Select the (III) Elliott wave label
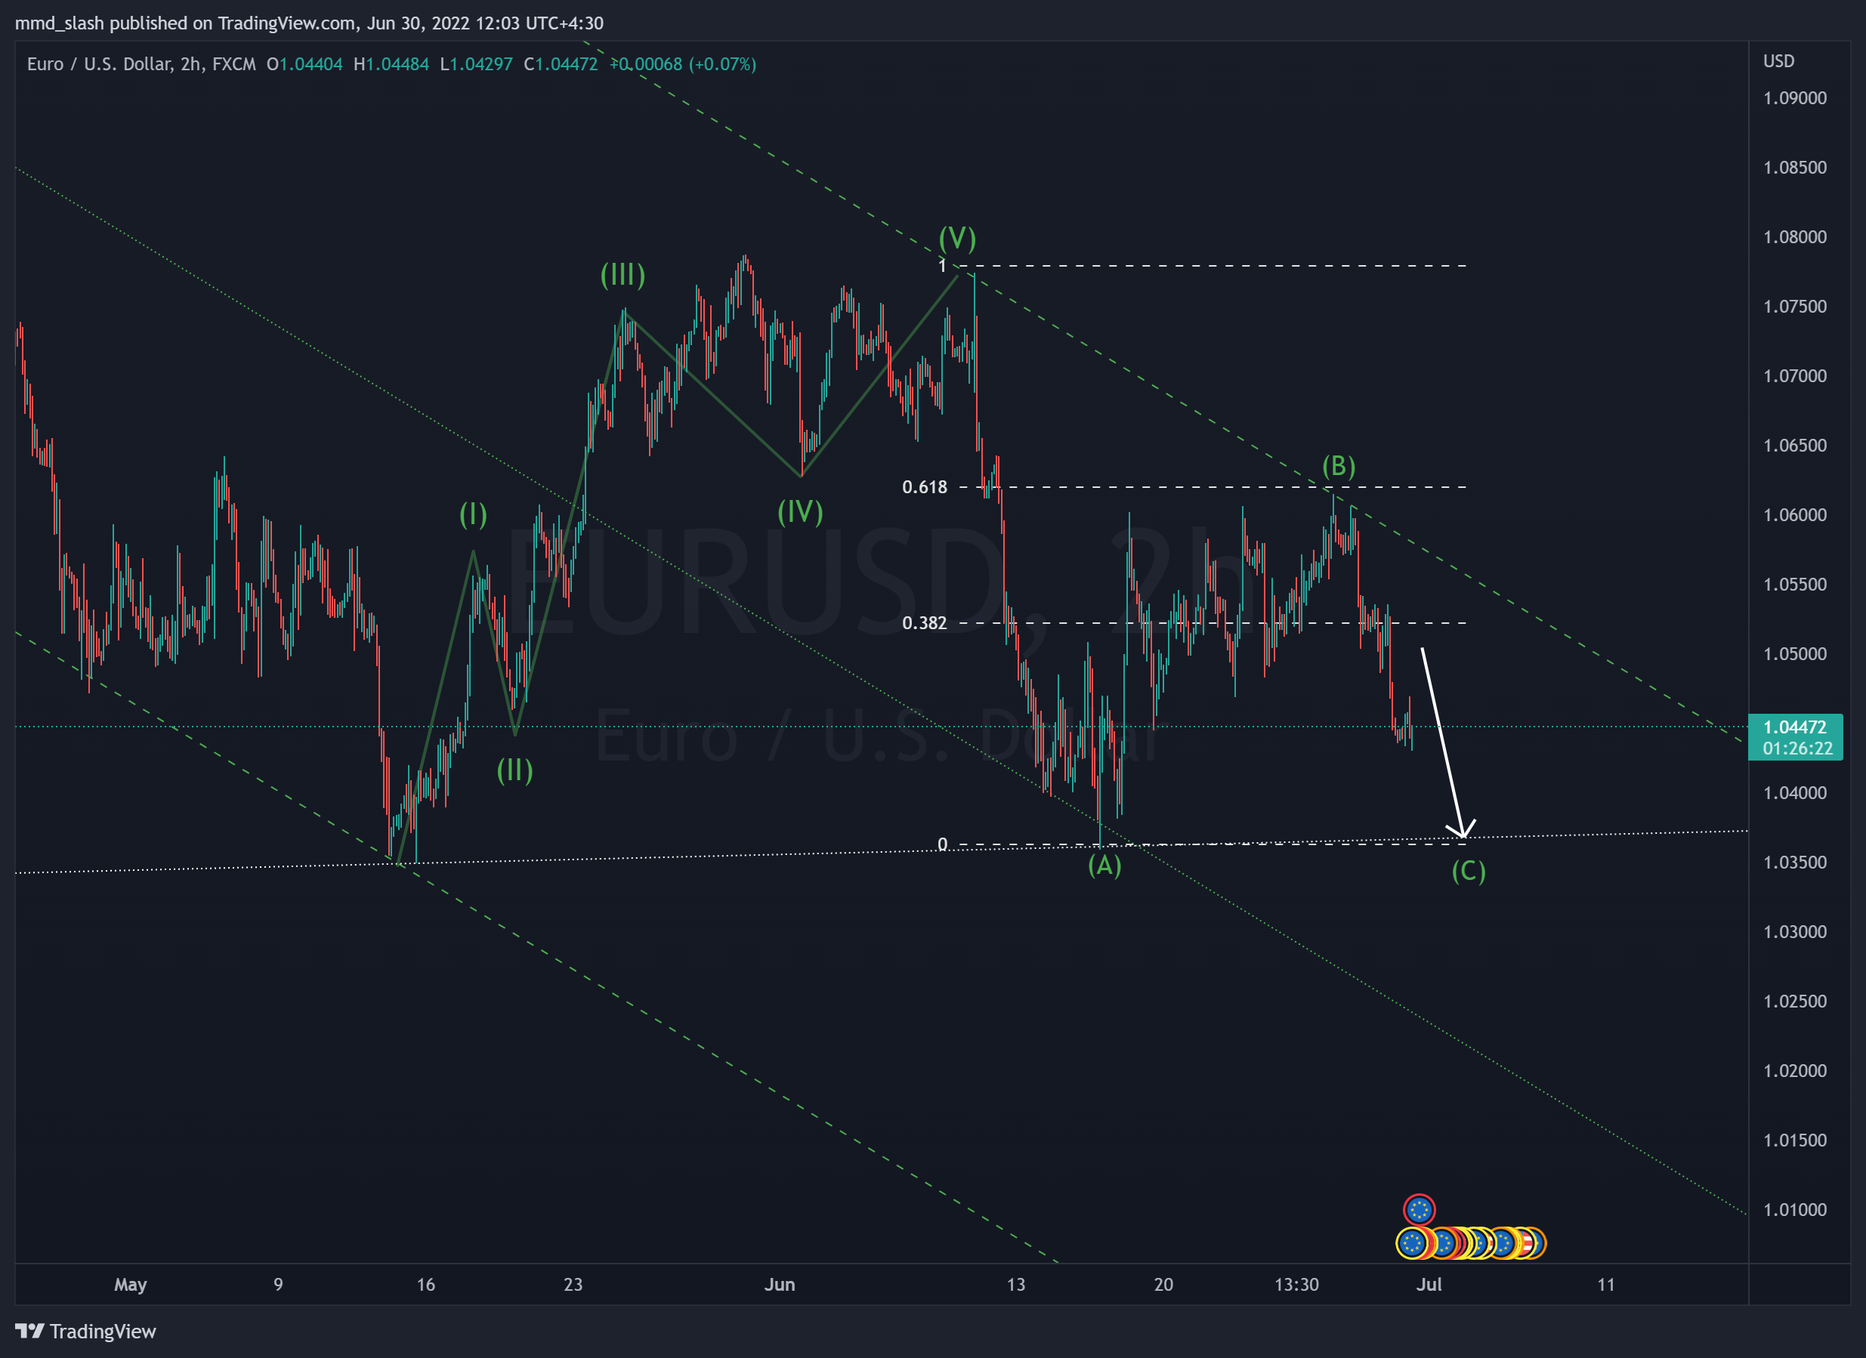 [x=623, y=275]
